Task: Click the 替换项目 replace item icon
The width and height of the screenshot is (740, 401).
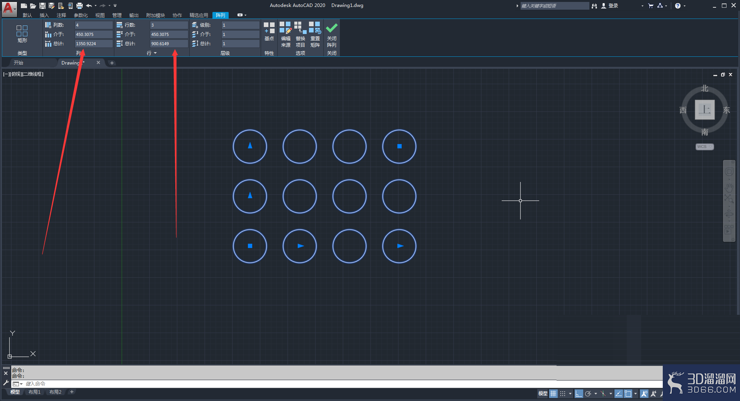Action: pyautogui.click(x=300, y=35)
